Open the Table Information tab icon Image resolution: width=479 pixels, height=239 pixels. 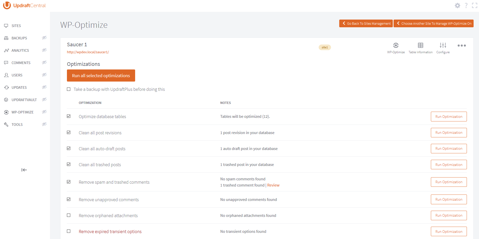421,48
